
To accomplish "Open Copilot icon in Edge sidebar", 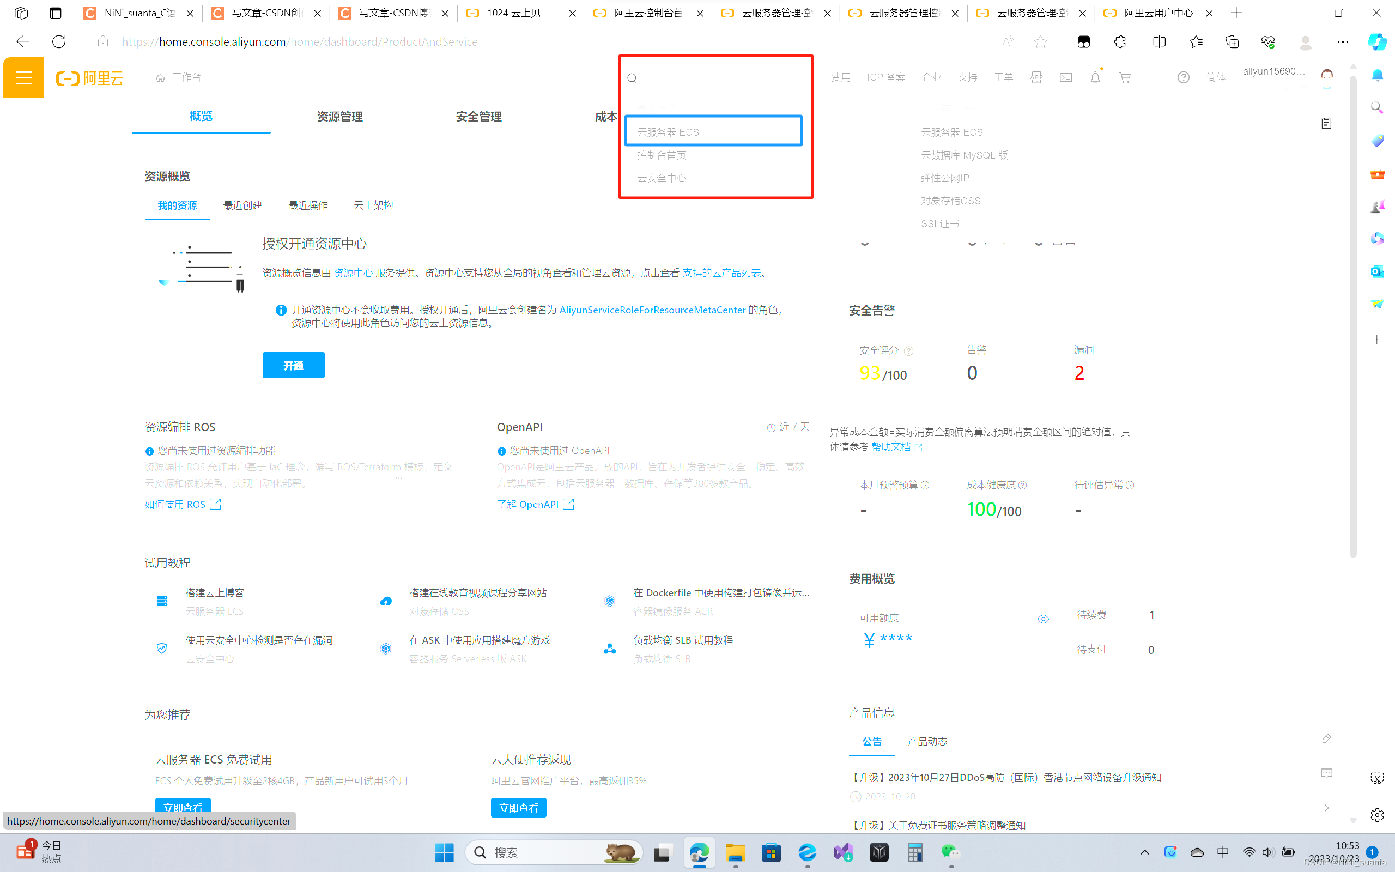I will [1377, 41].
